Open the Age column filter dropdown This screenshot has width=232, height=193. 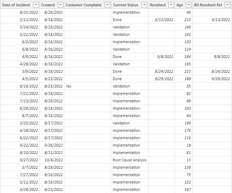(x=188, y=5)
